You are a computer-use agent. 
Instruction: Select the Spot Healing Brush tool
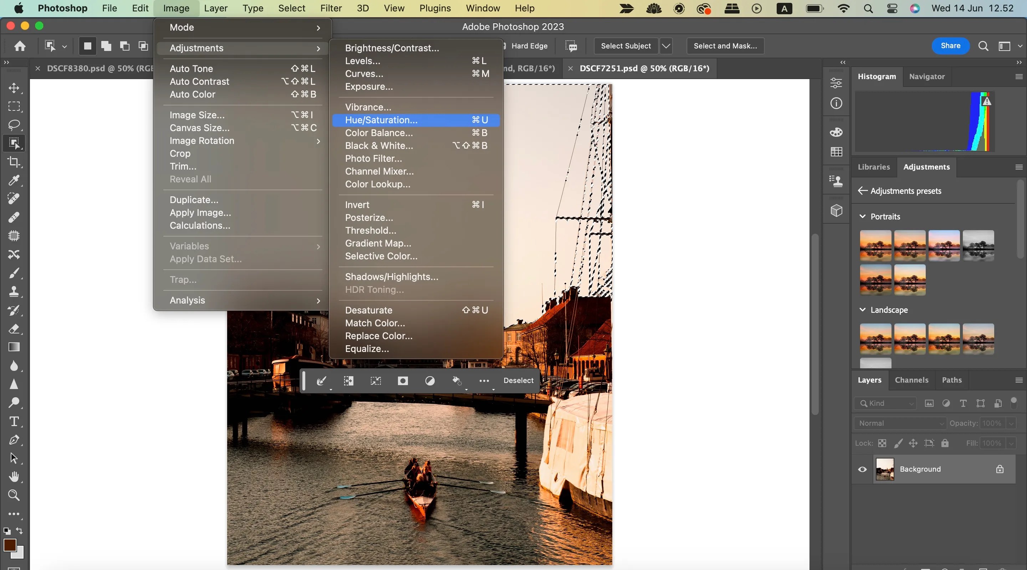(14, 199)
